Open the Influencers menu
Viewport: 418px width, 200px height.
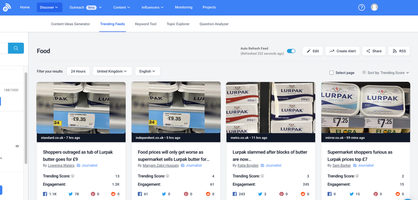[x=152, y=7]
